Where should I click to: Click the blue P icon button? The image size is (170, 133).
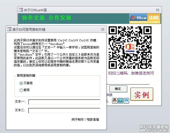click(120, 101)
